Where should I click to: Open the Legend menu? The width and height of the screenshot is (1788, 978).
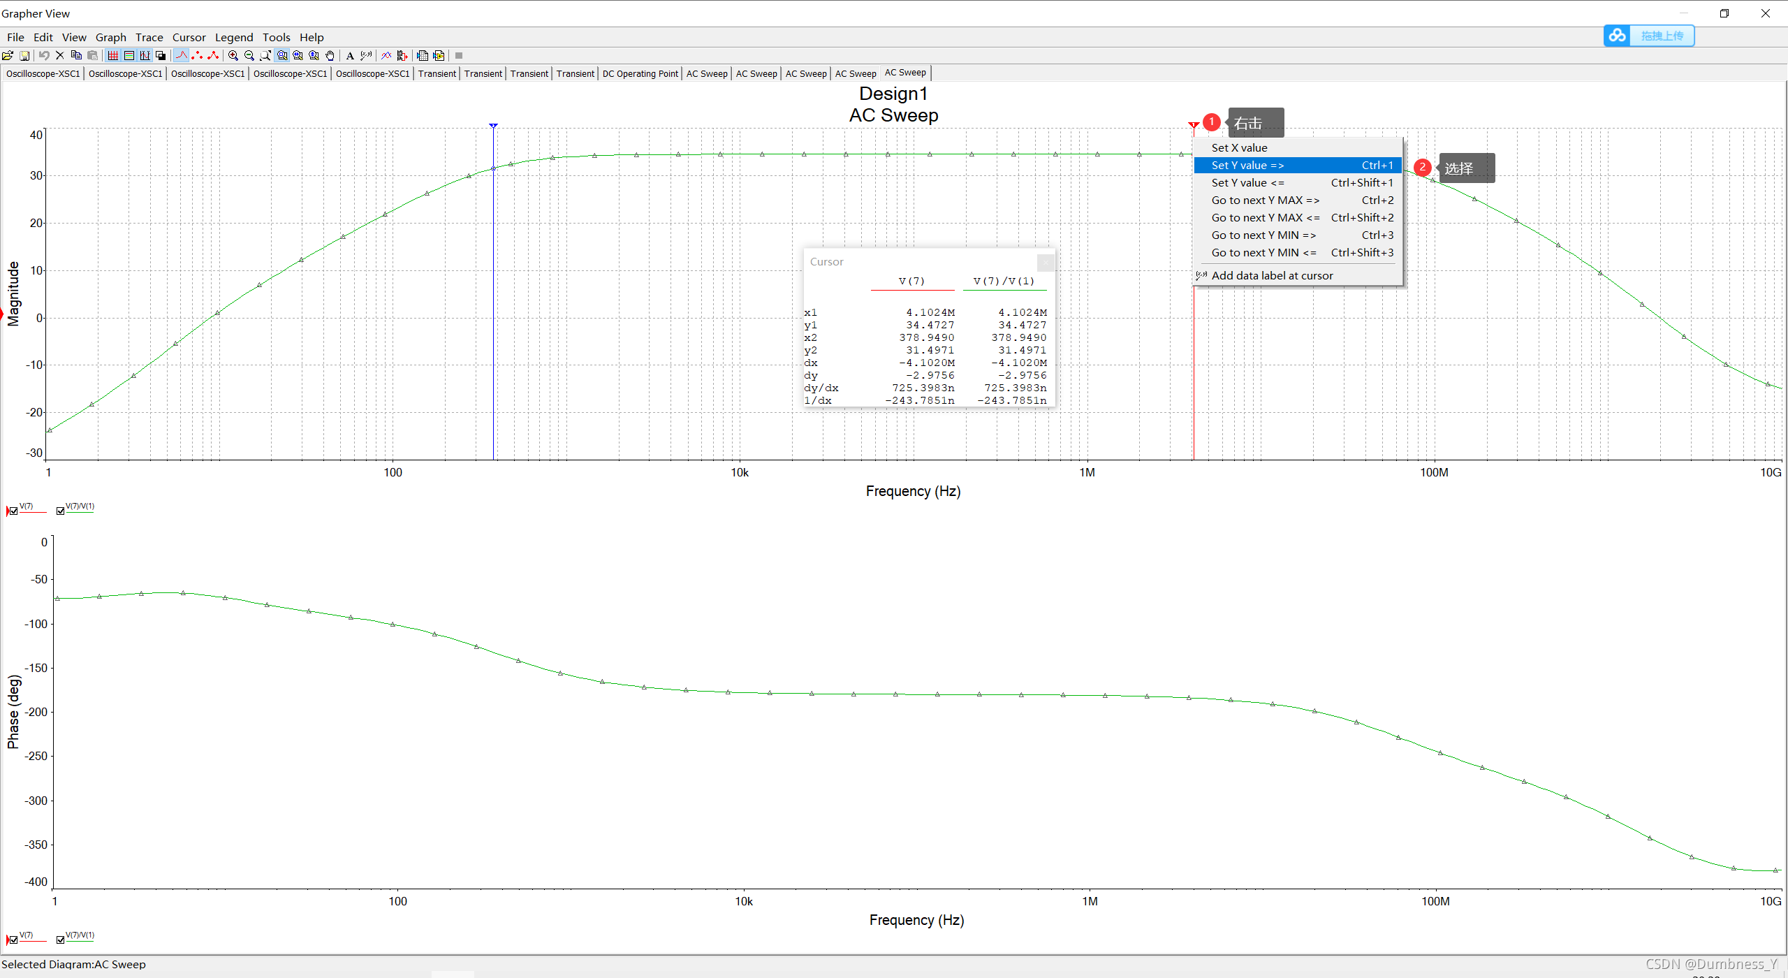(233, 38)
